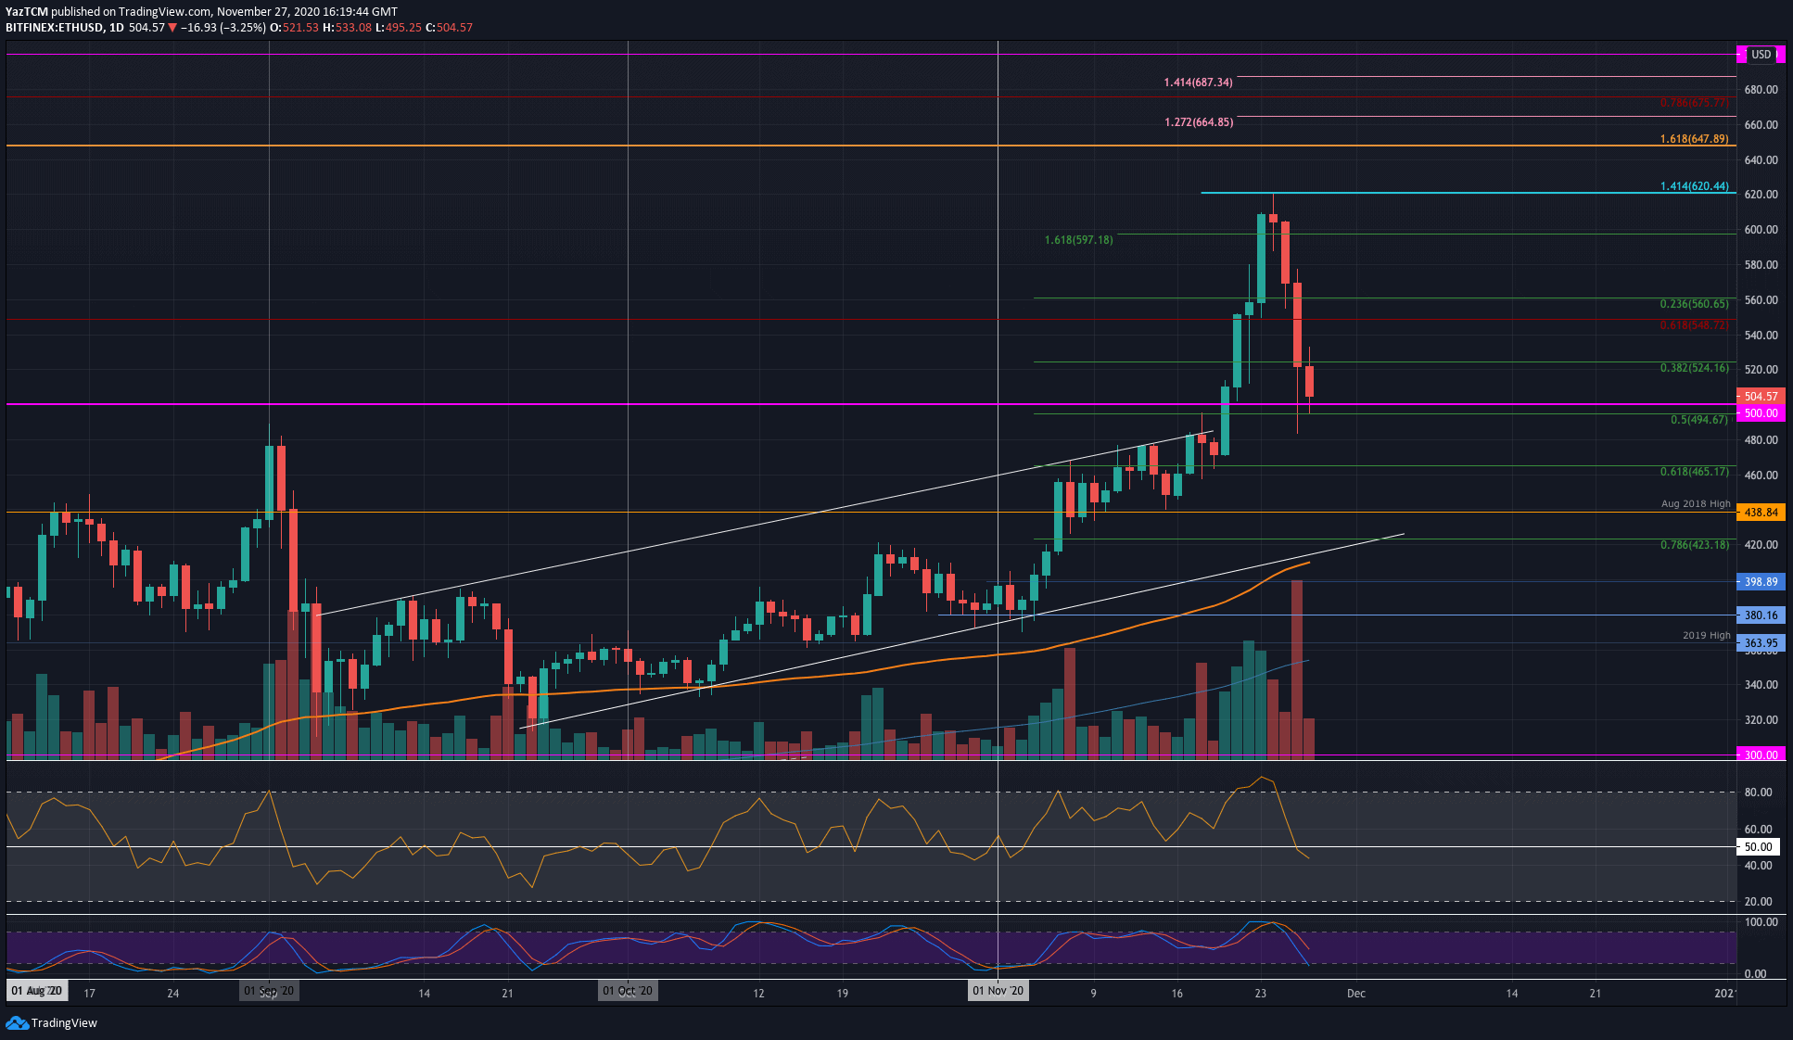Image resolution: width=1793 pixels, height=1040 pixels.
Task: Select the magenta 504.57 current price label
Action: 1760,396
